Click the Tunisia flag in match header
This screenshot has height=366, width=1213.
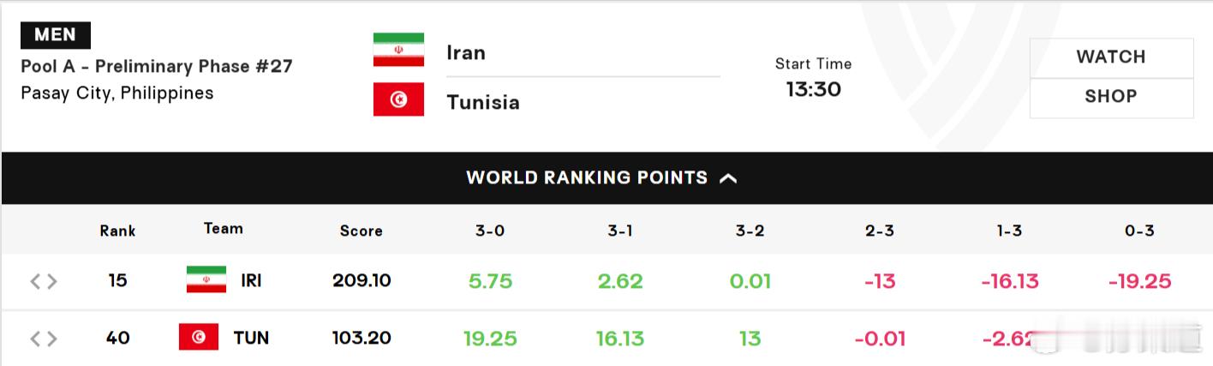398,99
